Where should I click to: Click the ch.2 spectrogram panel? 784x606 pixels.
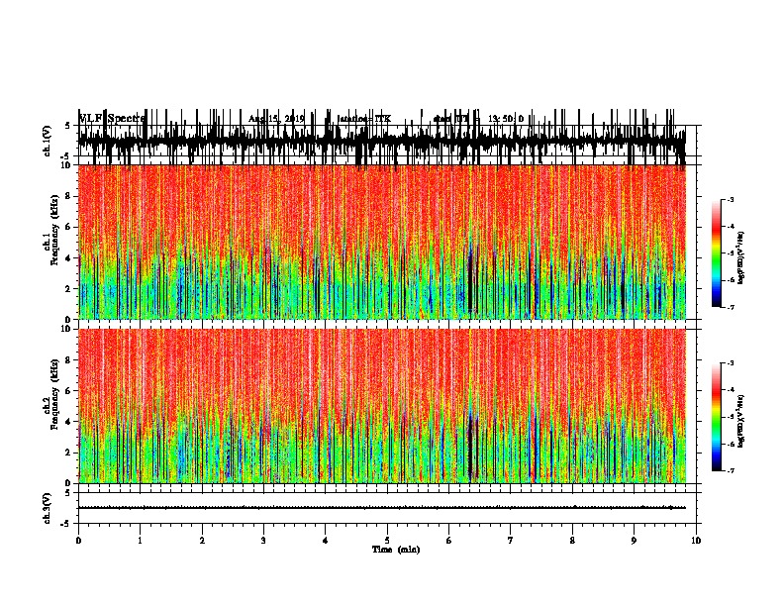pos(382,406)
